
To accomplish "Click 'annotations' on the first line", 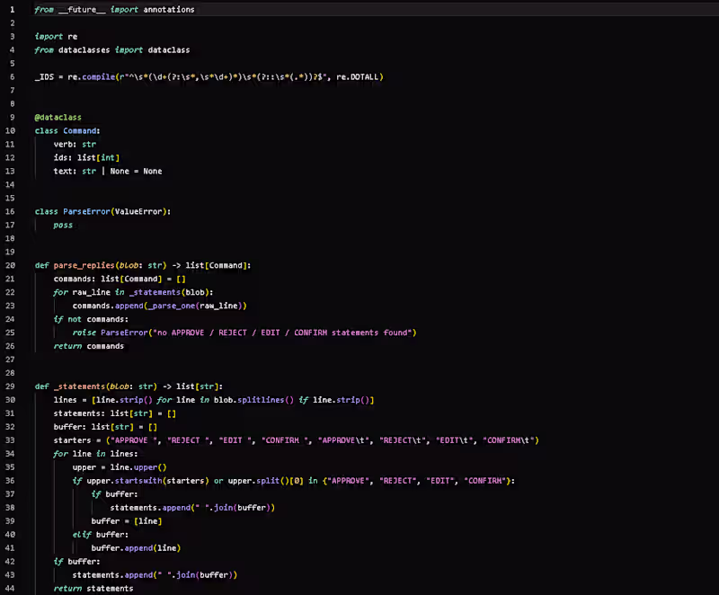I will point(169,10).
